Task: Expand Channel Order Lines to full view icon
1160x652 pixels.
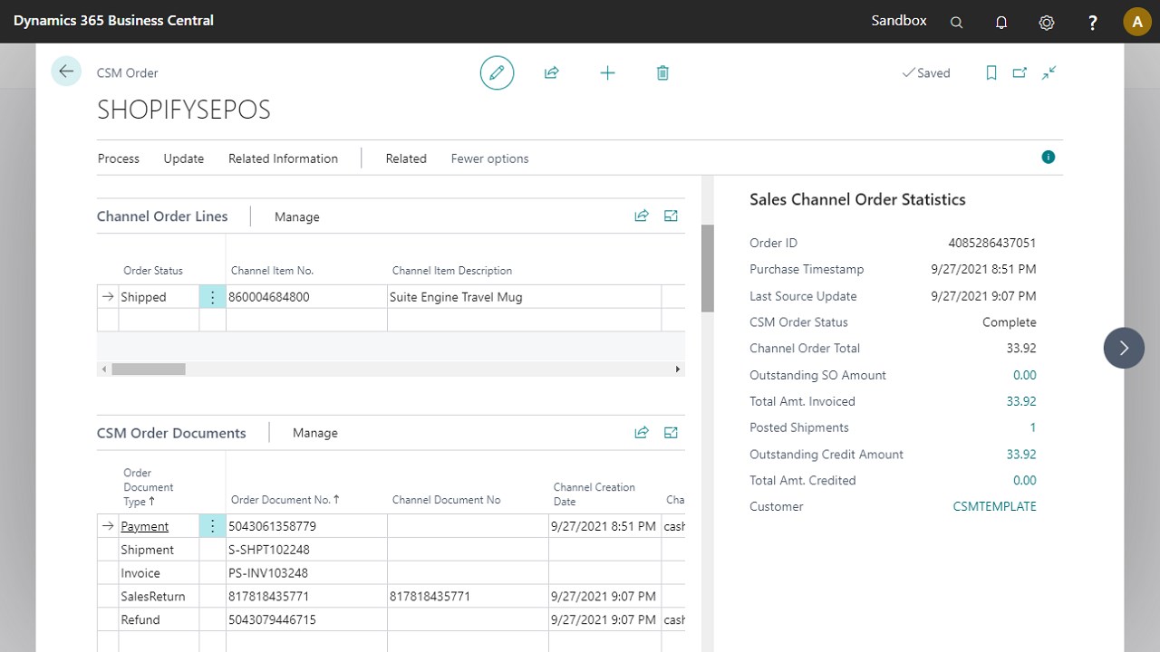Action: pos(671,216)
